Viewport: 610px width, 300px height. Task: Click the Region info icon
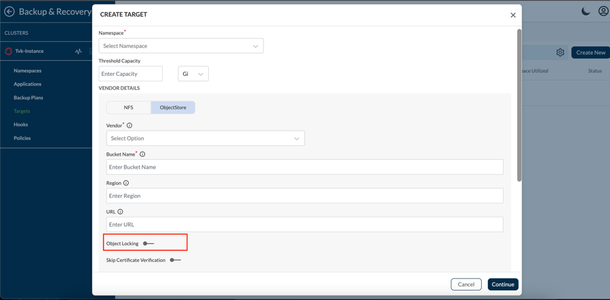click(126, 183)
